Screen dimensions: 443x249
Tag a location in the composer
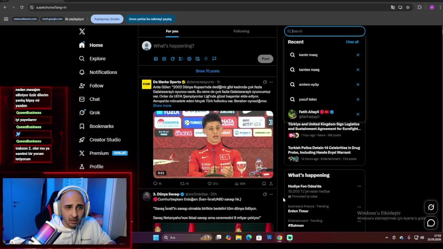(206, 59)
